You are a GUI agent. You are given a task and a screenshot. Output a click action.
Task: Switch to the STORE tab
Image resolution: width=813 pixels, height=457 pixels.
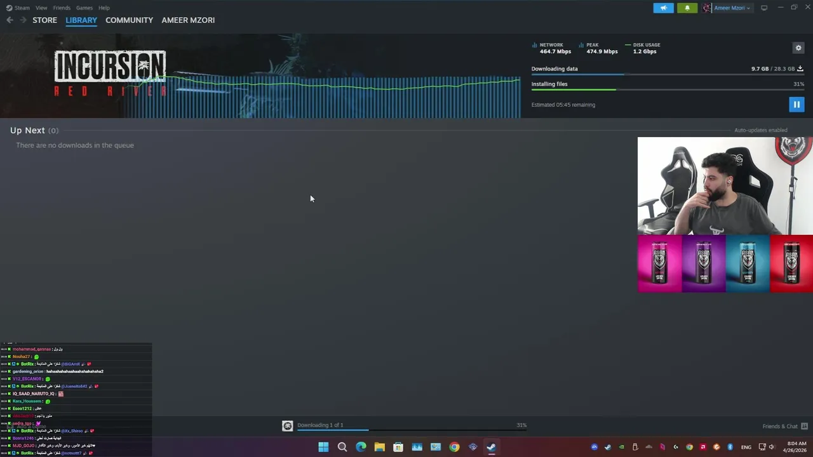(x=44, y=20)
